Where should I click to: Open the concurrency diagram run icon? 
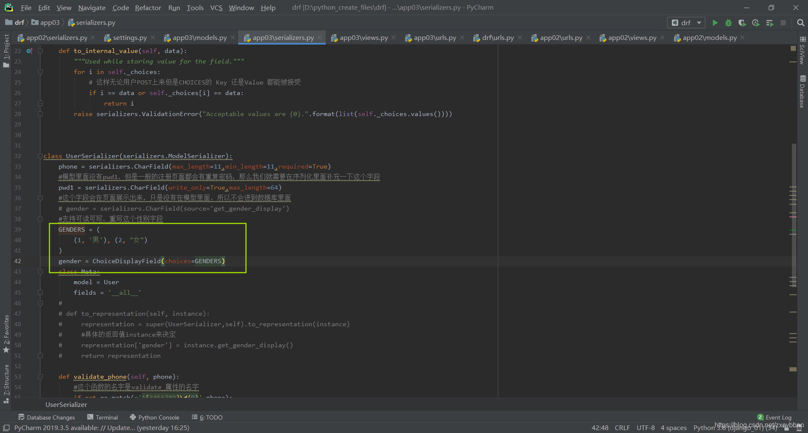tap(770, 23)
